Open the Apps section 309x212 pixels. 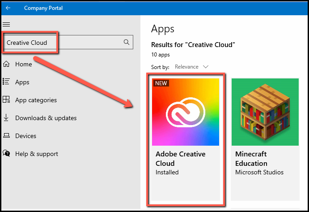[x=22, y=82]
